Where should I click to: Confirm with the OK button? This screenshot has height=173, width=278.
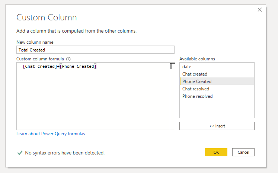[216, 152]
